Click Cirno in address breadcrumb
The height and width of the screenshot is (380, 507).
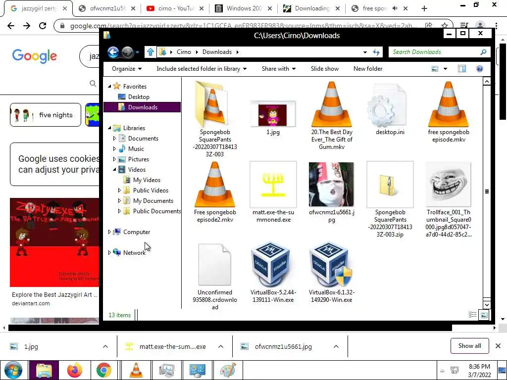click(184, 51)
